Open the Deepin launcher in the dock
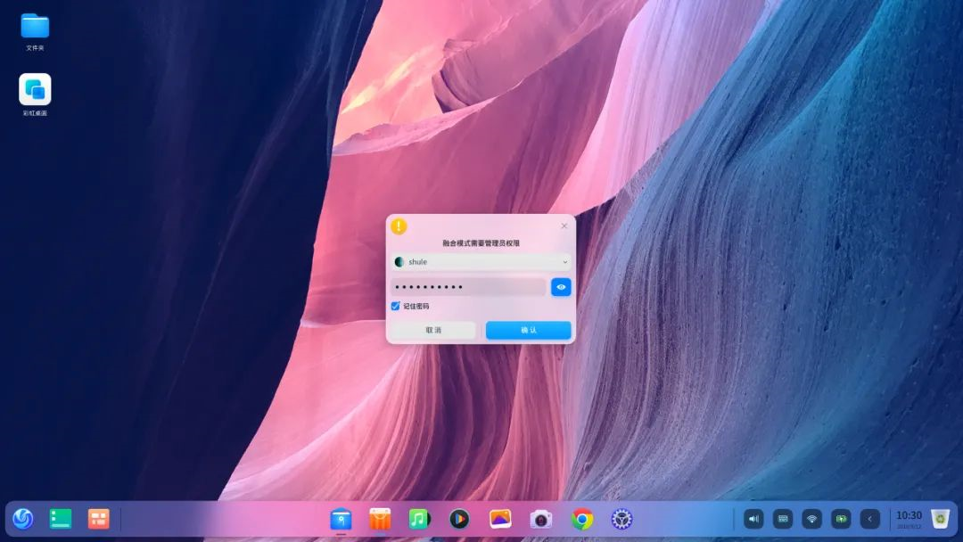 click(x=23, y=519)
